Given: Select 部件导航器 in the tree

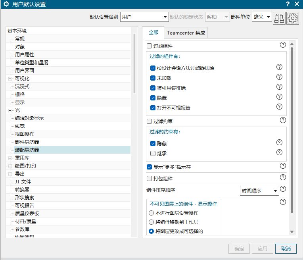Looking at the screenshot, I should [27, 142].
